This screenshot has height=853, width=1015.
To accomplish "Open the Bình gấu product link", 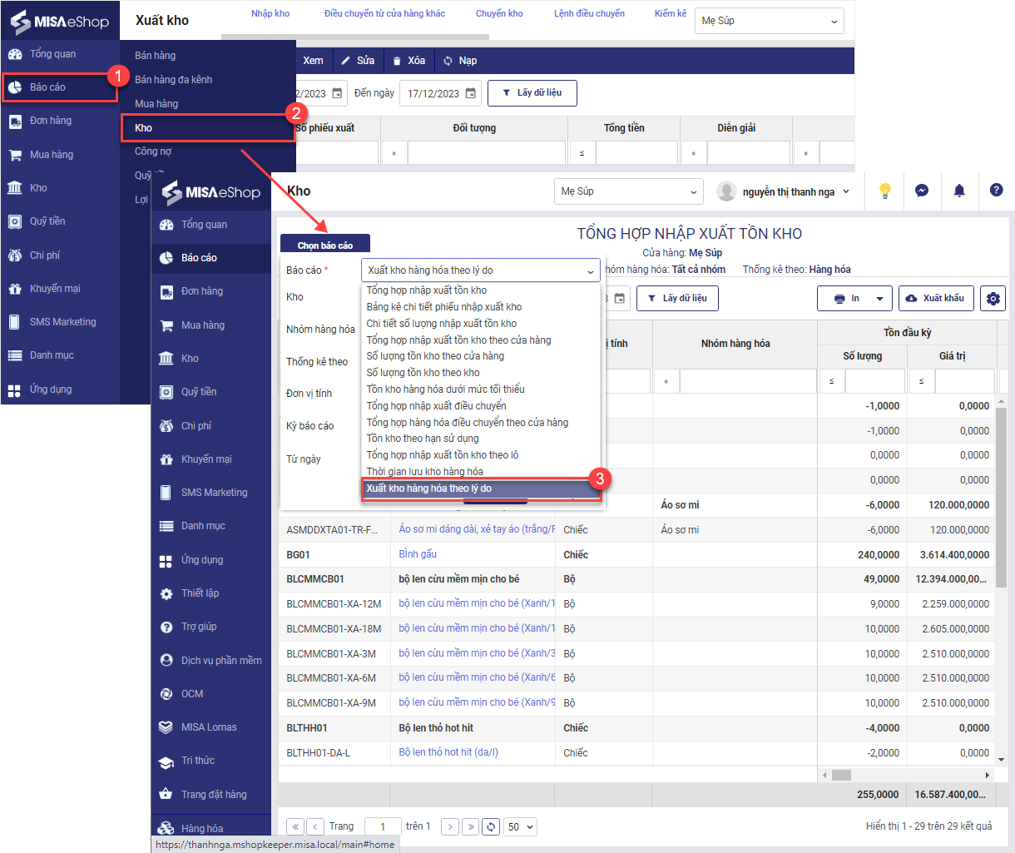I will (x=418, y=554).
